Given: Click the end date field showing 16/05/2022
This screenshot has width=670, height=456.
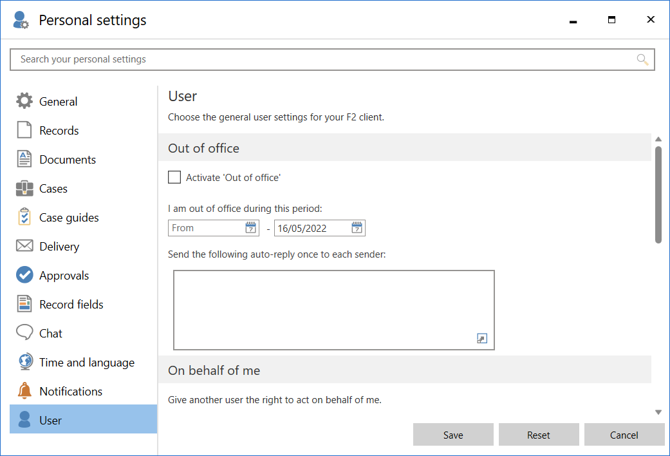Looking at the screenshot, I should [320, 228].
